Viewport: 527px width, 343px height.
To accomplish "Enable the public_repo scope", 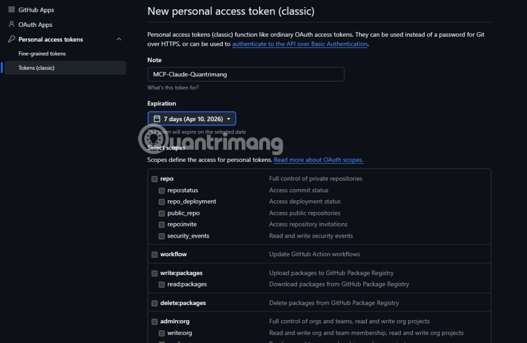I will pyautogui.click(x=162, y=213).
